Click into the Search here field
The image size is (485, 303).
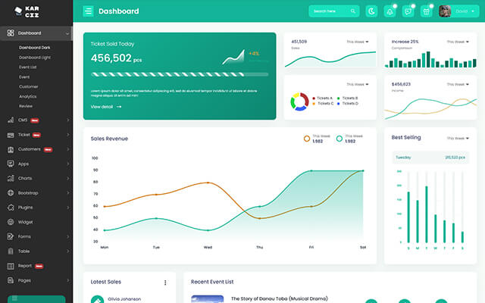329,11
